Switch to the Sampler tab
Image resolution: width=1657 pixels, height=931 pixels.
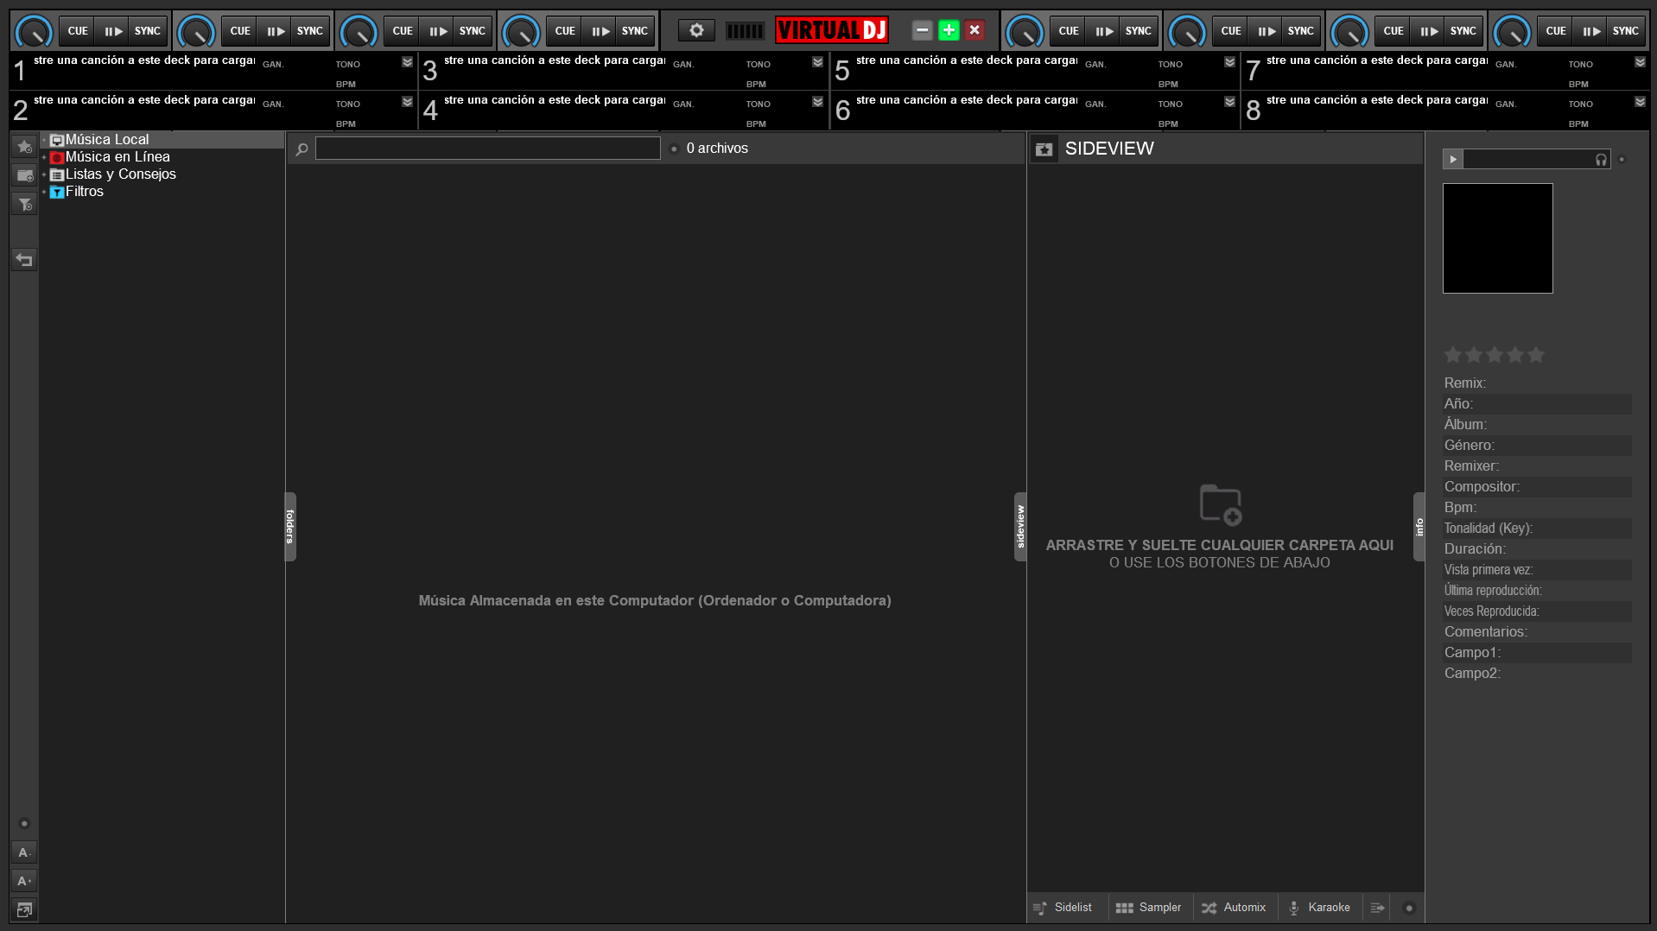[1151, 908]
